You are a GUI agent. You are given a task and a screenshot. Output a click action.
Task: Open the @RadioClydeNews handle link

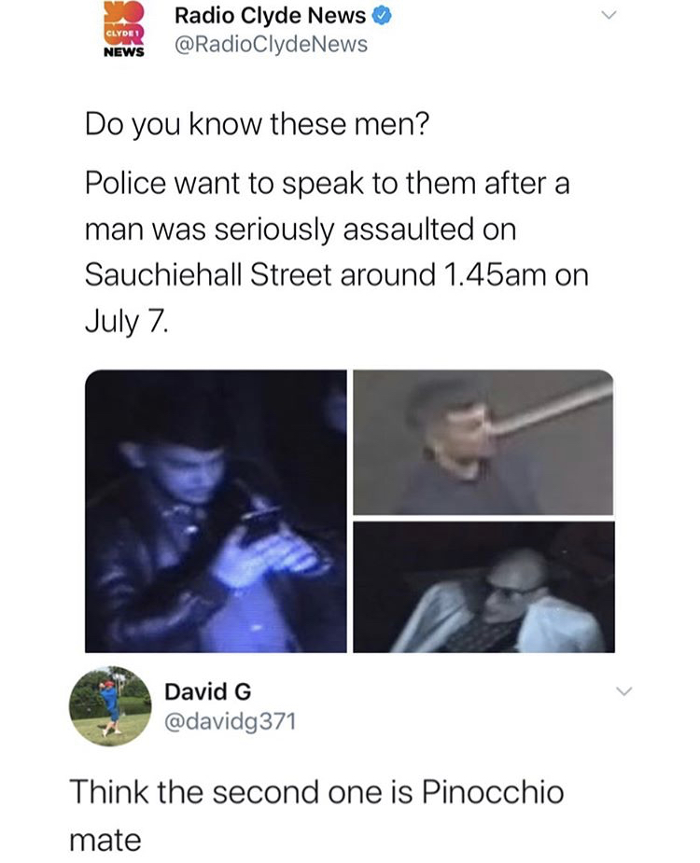[271, 45]
